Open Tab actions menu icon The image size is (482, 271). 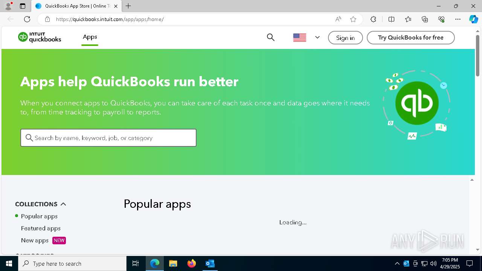point(23,6)
